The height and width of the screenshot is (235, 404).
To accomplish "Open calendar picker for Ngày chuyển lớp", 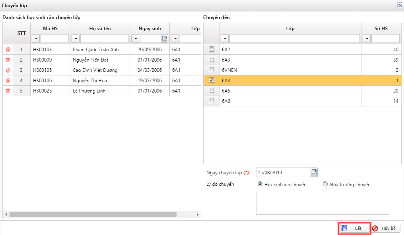I will (x=314, y=172).
